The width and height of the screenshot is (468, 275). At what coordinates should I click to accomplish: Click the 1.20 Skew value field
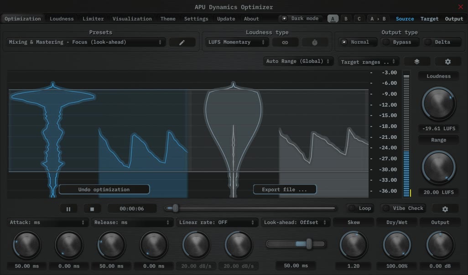click(x=354, y=266)
